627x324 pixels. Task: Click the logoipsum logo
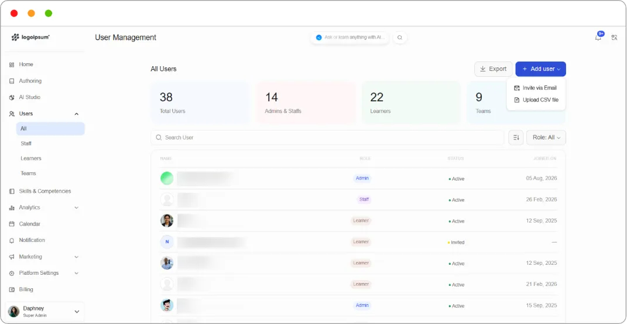point(30,37)
